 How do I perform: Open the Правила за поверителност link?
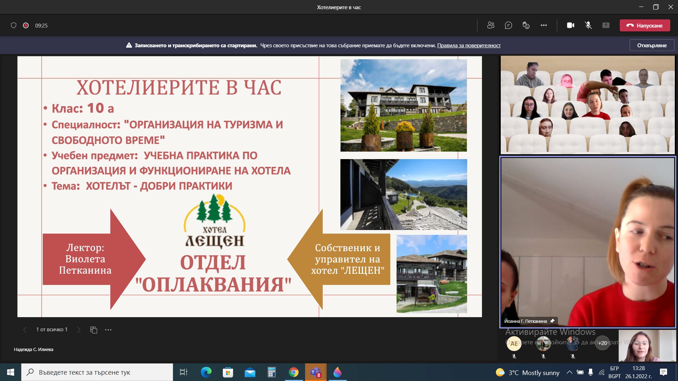coord(469,45)
